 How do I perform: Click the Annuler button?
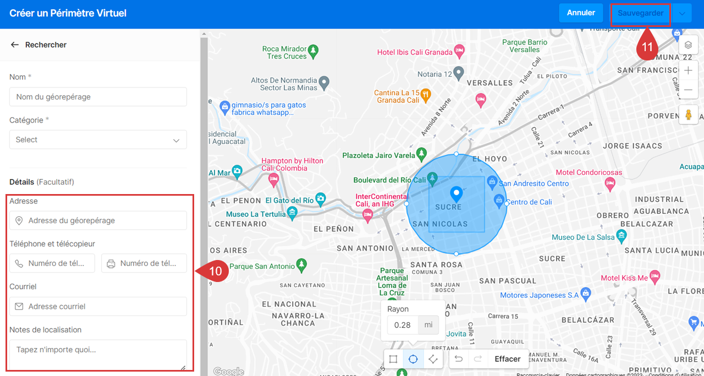[581, 13]
